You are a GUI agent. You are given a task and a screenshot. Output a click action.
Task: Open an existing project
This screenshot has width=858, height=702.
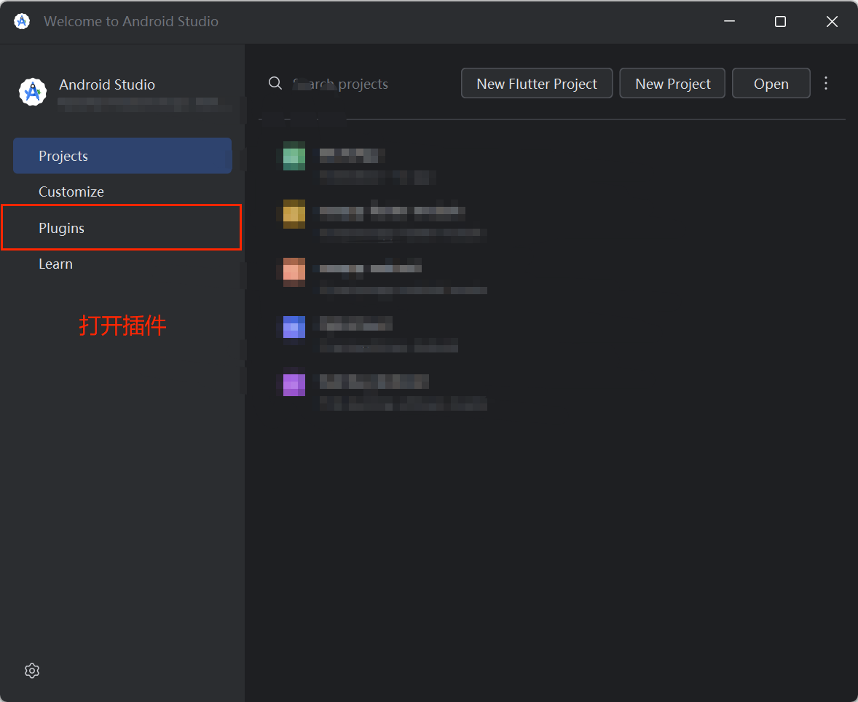click(x=771, y=83)
